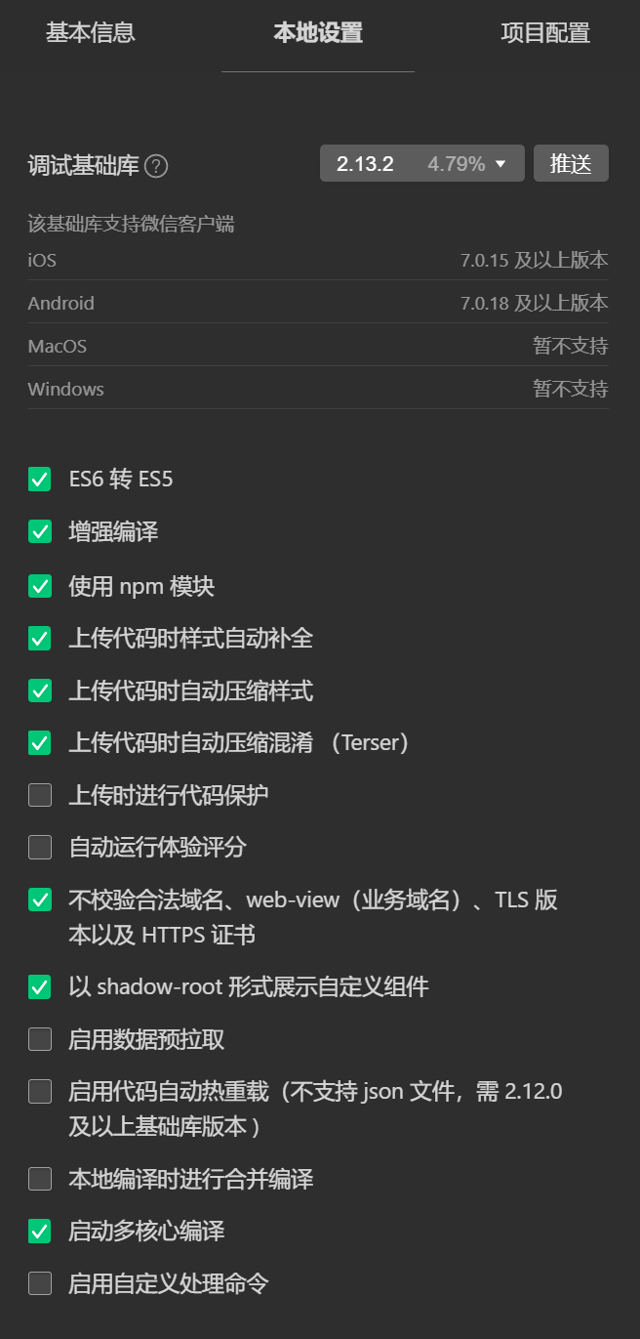Uncheck 上传代码时自动压缩混淆（Terser）
Image resolution: width=640 pixels, height=1339 pixels.
coord(39,742)
